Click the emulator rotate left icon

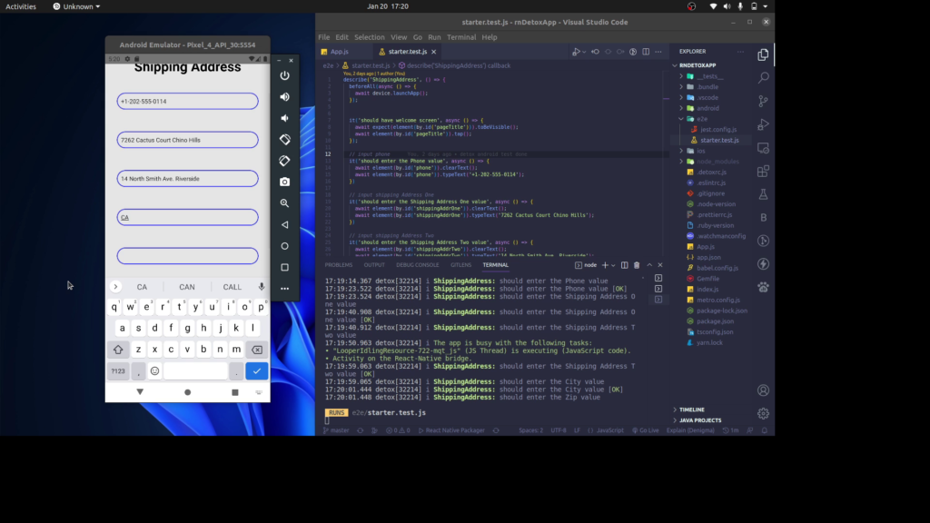pyautogui.click(x=284, y=139)
